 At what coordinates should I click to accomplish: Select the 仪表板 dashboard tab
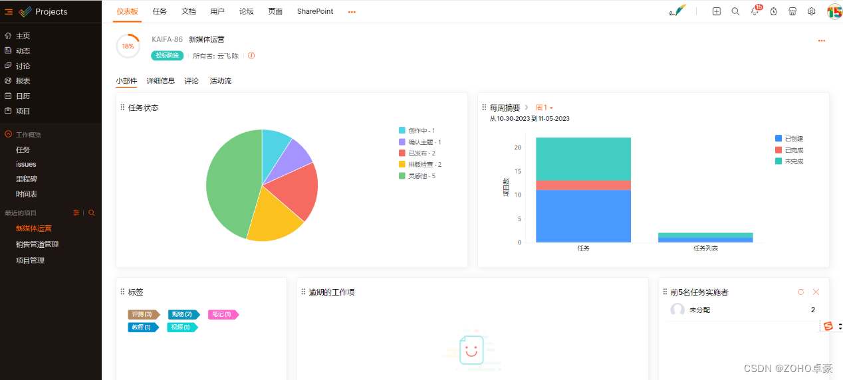pyautogui.click(x=127, y=12)
